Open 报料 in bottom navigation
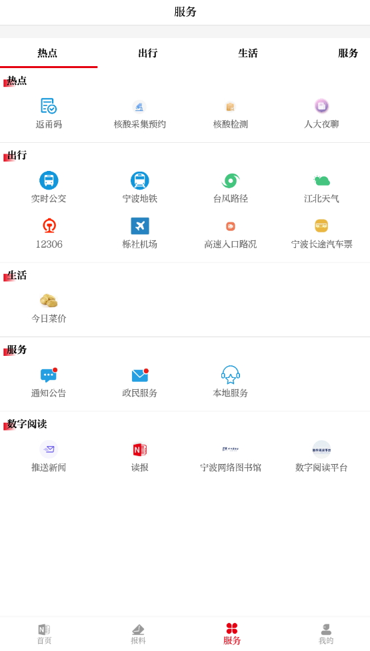370x651 pixels. (138, 634)
